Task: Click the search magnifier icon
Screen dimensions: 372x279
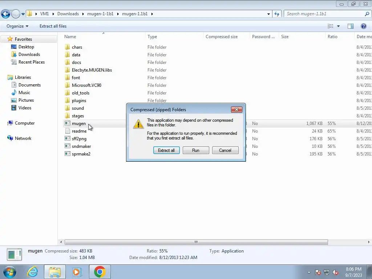Action: click(x=367, y=14)
